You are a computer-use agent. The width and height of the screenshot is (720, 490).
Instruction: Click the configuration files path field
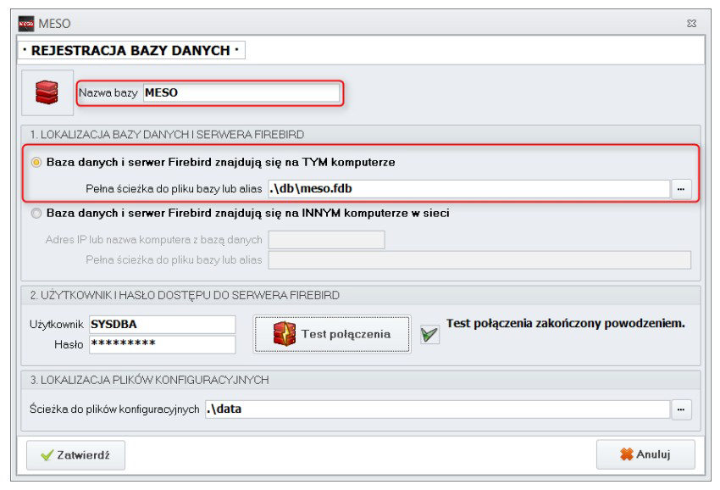point(438,409)
